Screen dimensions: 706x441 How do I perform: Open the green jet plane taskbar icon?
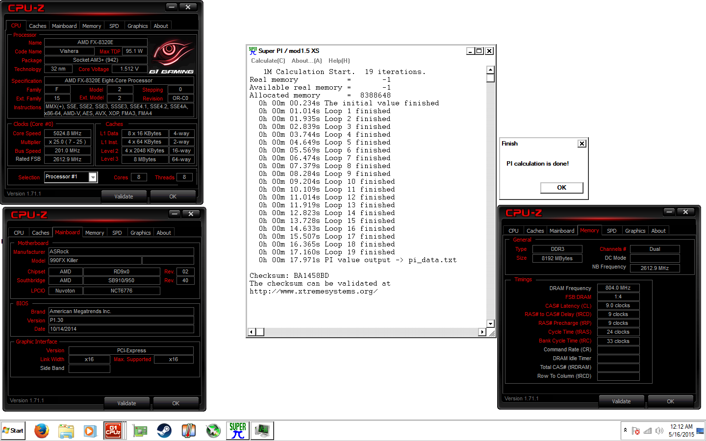(213, 431)
